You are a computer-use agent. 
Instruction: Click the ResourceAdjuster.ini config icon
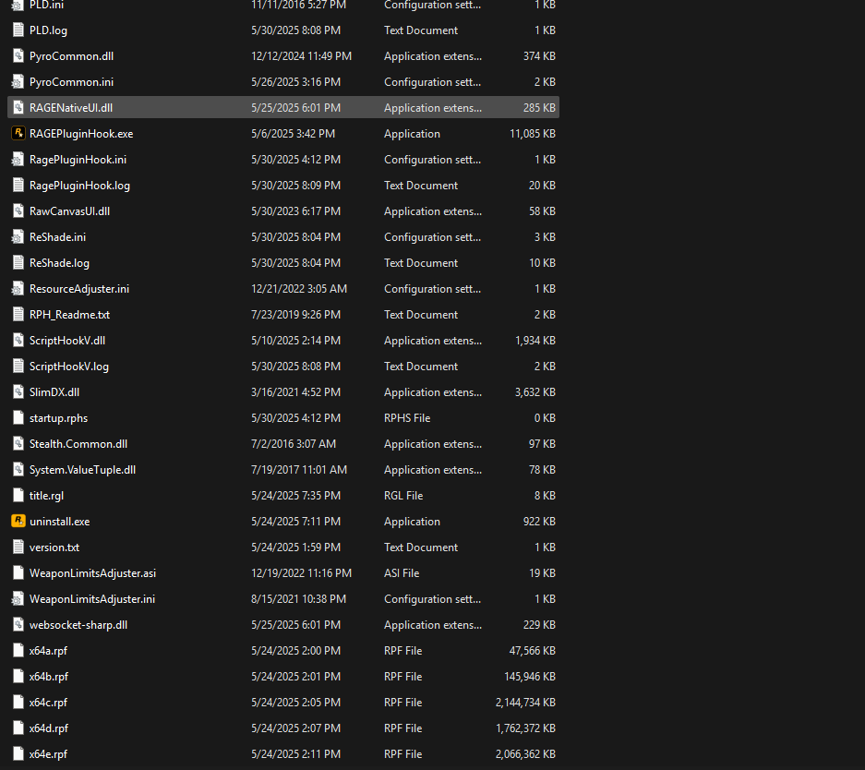(18, 289)
